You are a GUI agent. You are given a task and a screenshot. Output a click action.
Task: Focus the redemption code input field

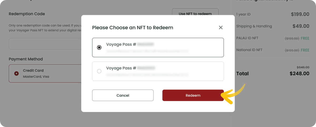point(45,44)
